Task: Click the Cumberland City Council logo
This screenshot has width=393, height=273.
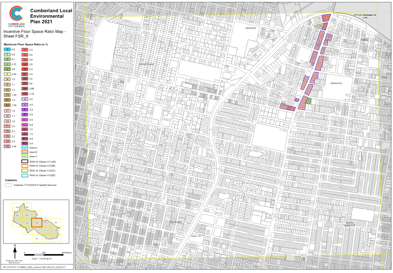Action: [x=16, y=17]
